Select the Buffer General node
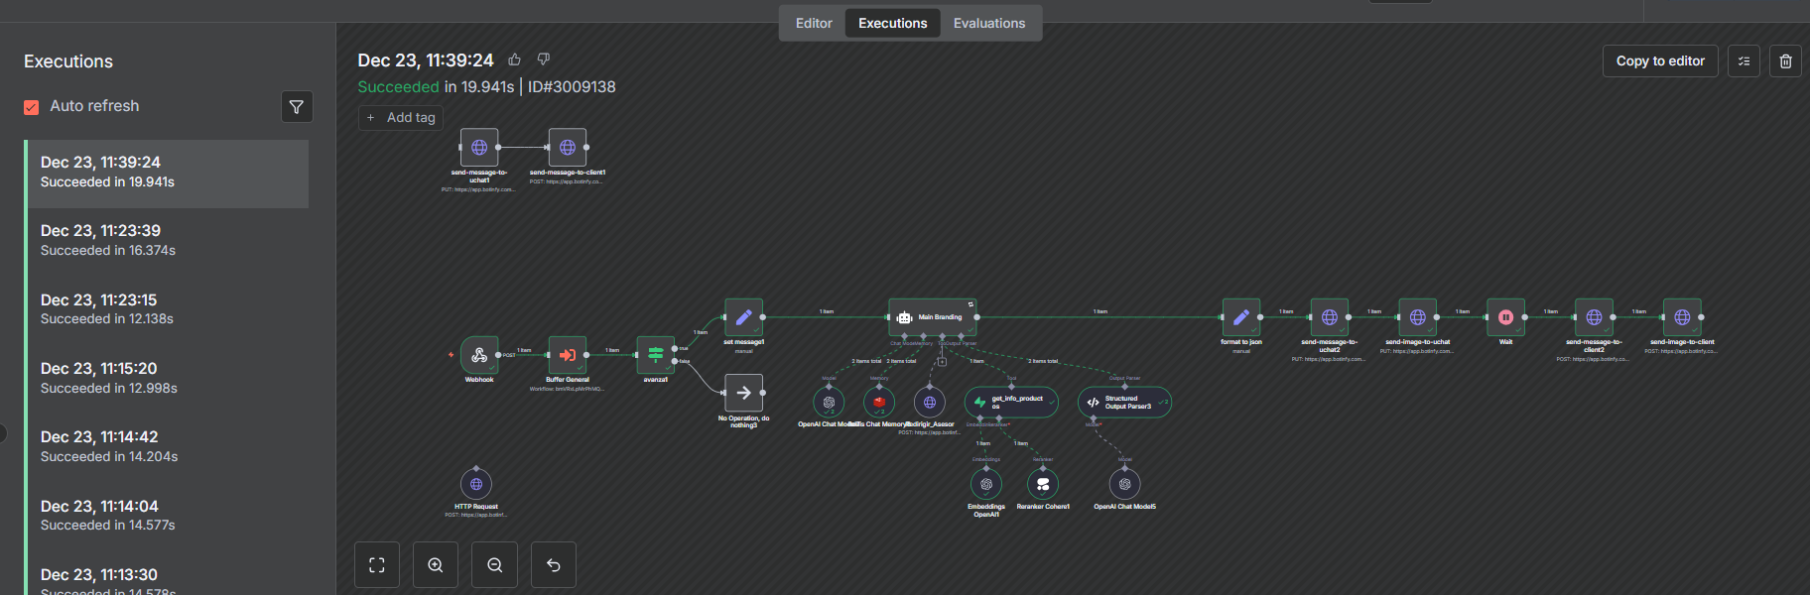Viewport: 1810px width, 595px height. (x=568, y=355)
